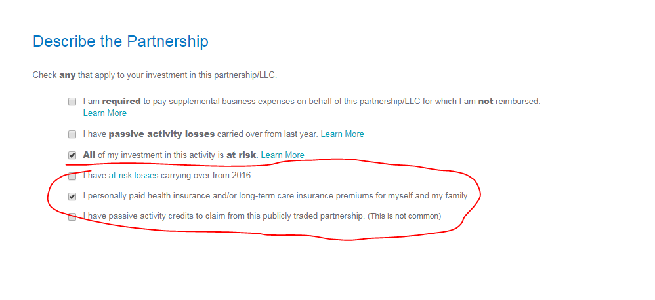Image resolution: width=655 pixels, height=300 pixels.
Task: Click the 'Describe the Partnership' heading
Action: (120, 42)
